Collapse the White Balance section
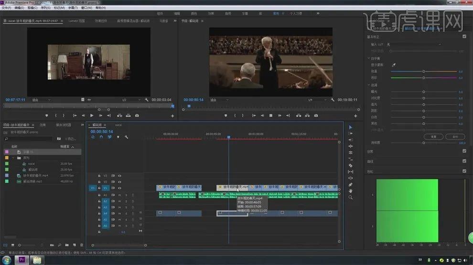The height and width of the screenshot is (265, 473). click(369, 58)
